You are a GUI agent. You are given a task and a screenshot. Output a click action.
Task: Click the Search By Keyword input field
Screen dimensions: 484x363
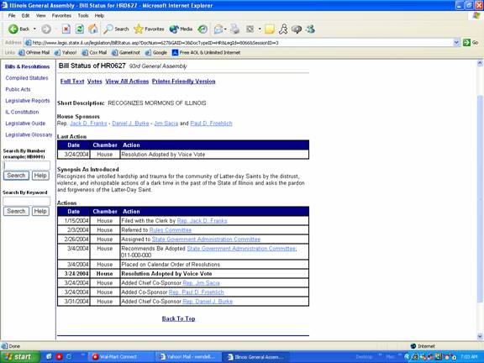(27, 202)
